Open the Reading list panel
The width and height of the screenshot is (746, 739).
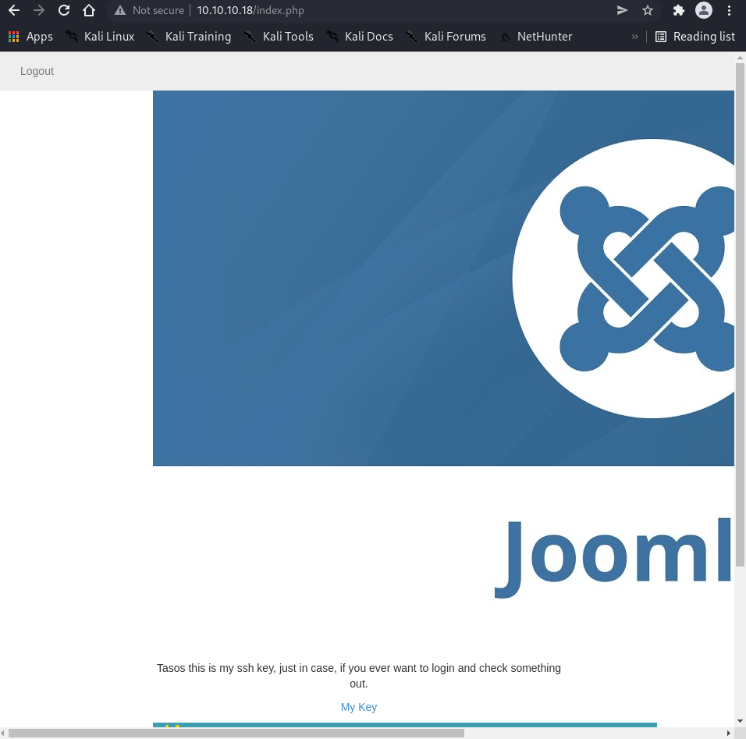coord(695,37)
